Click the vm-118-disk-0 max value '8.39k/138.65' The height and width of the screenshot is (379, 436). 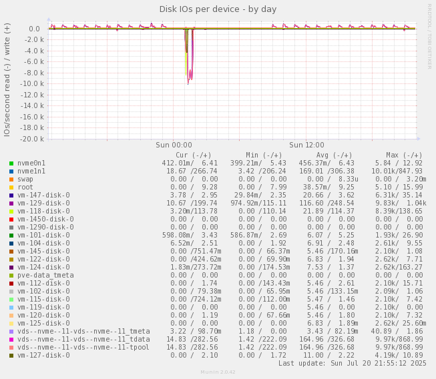399,211
